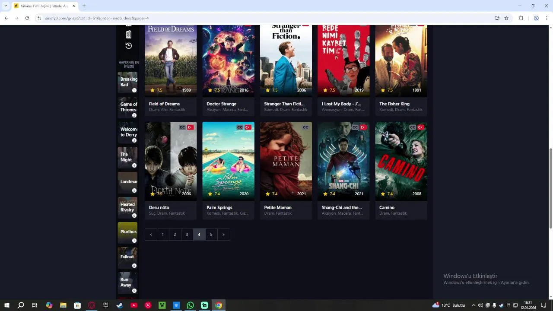Screen dimensions: 553x311
Task: Click the calendar icon in the sidebar
Action: click(x=128, y=35)
